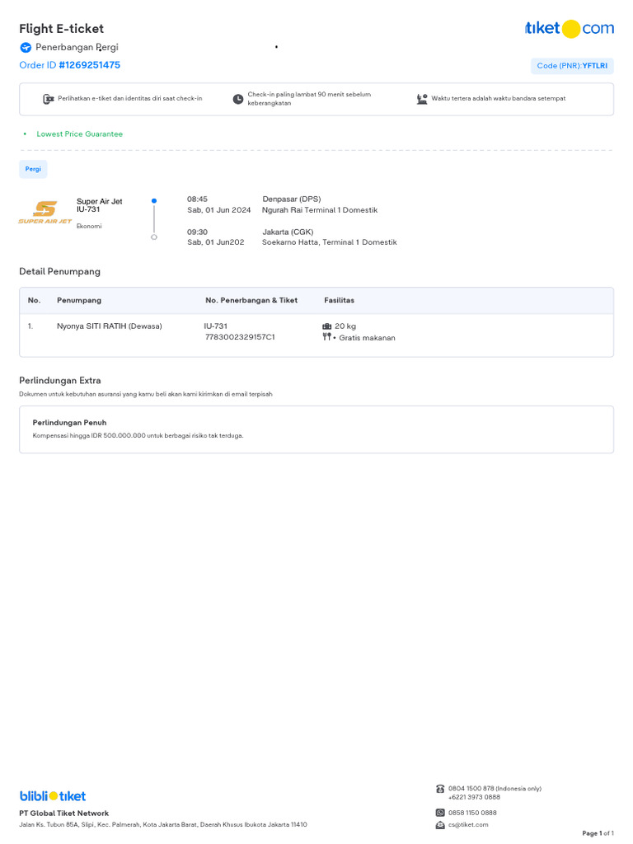Click the blibli tiket footer logo

(x=53, y=796)
